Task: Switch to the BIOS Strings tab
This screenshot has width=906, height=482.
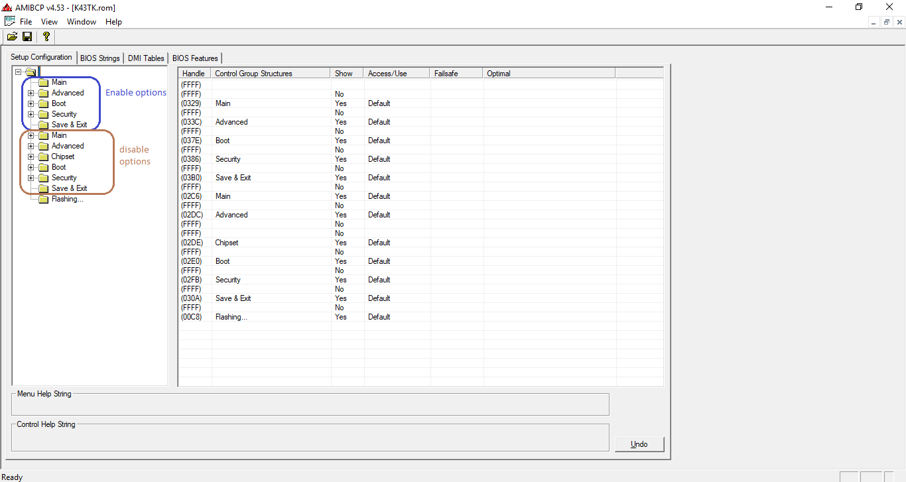Action: click(100, 58)
